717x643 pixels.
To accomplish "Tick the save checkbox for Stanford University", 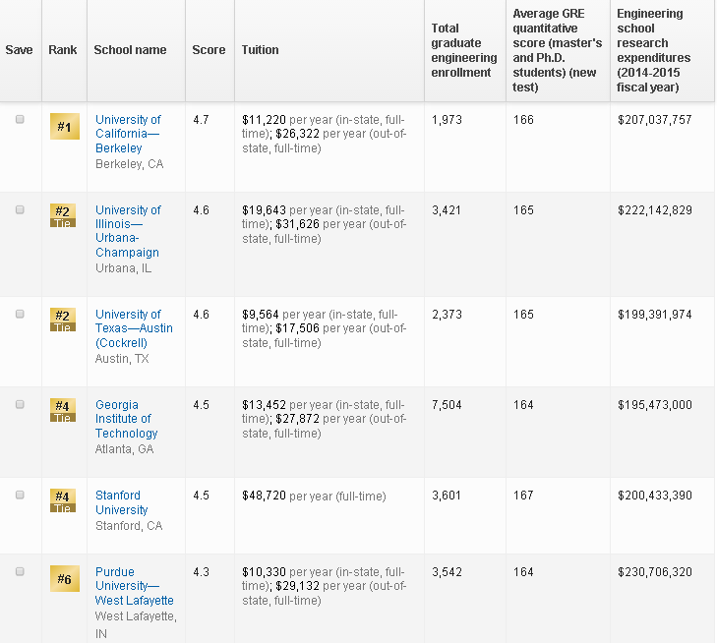I will pos(20,495).
